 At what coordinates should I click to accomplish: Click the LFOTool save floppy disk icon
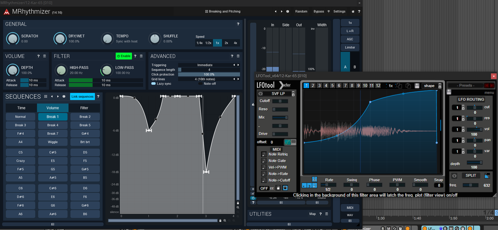pyautogui.click(x=417, y=86)
